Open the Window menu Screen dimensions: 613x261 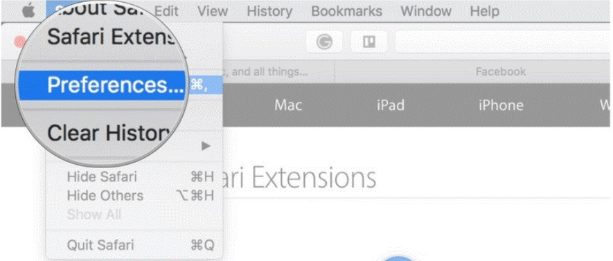[426, 11]
